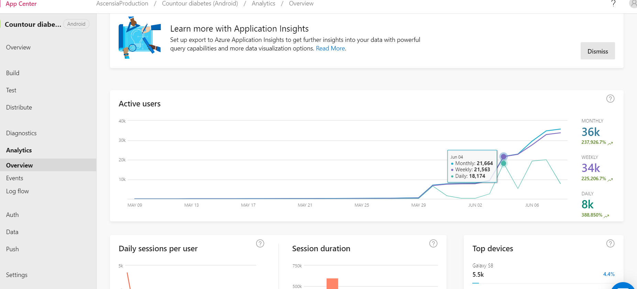Open Log flow page
The height and width of the screenshot is (289, 637).
18,191
